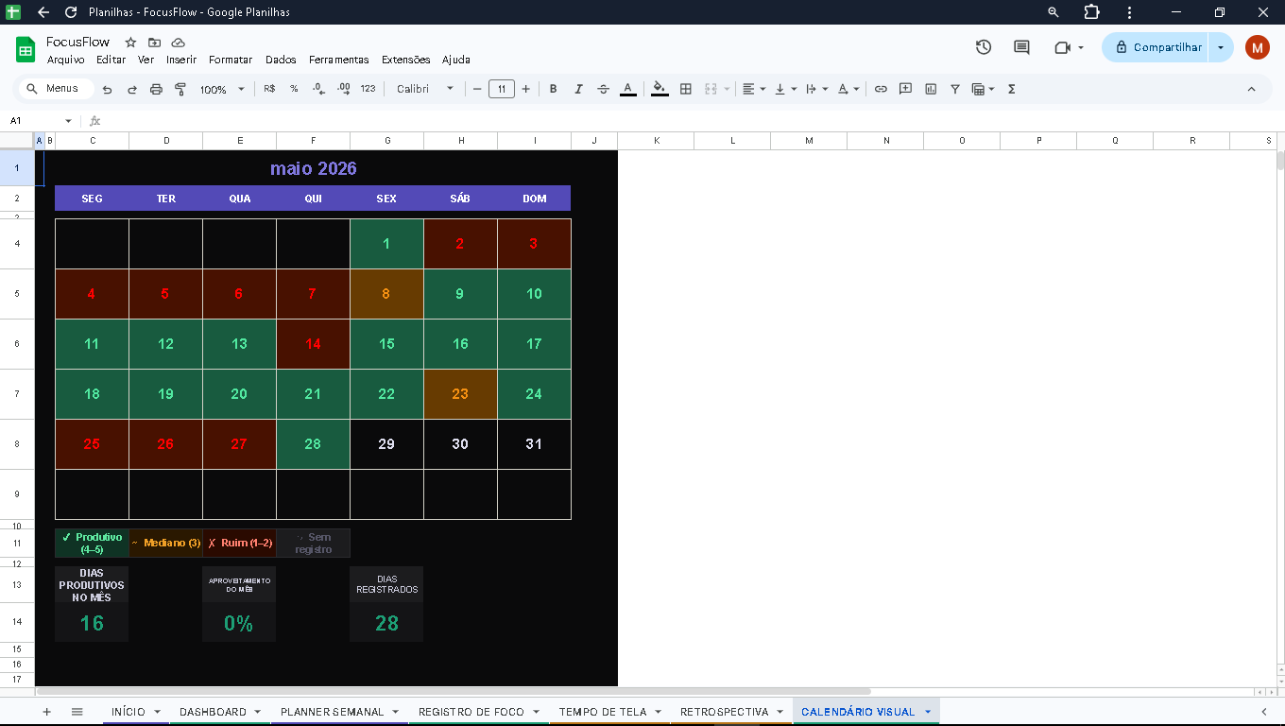This screenshot has width=1285, height=726.
Task: Click the font size field
Action: point(502,89)
